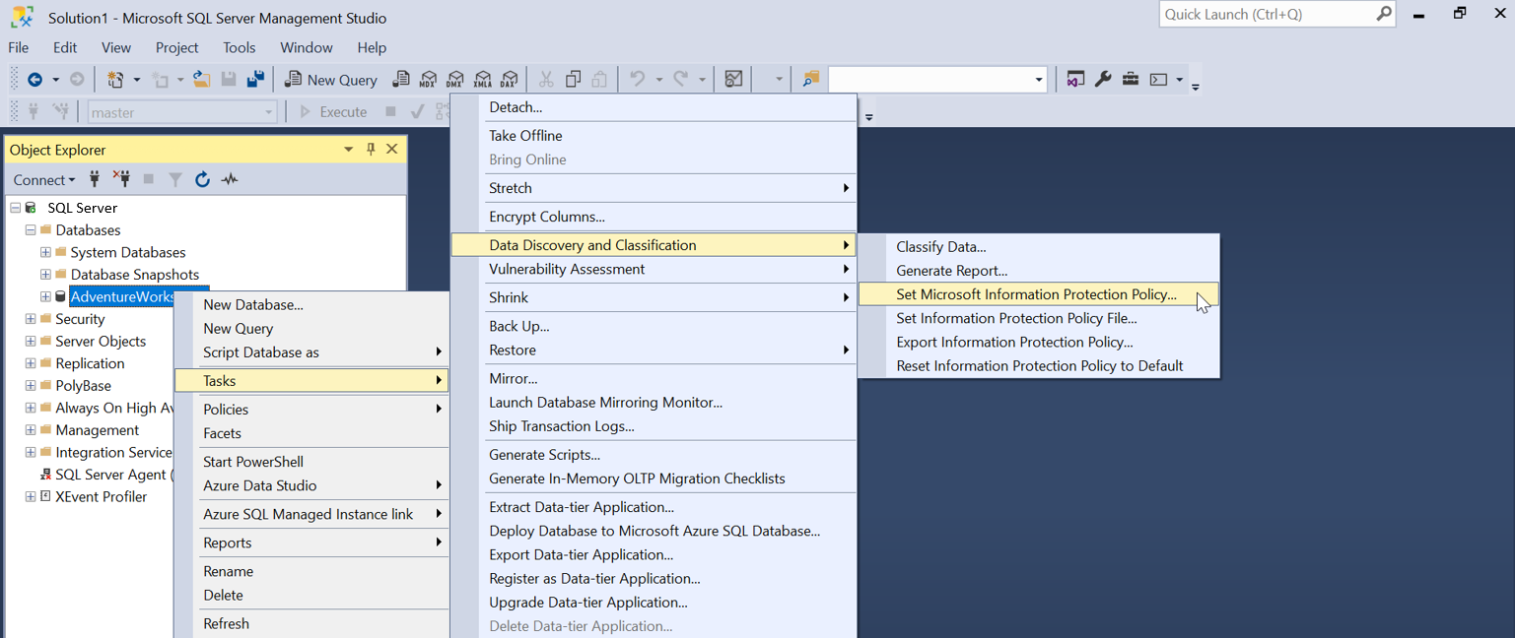Click the Execute button

330,111
